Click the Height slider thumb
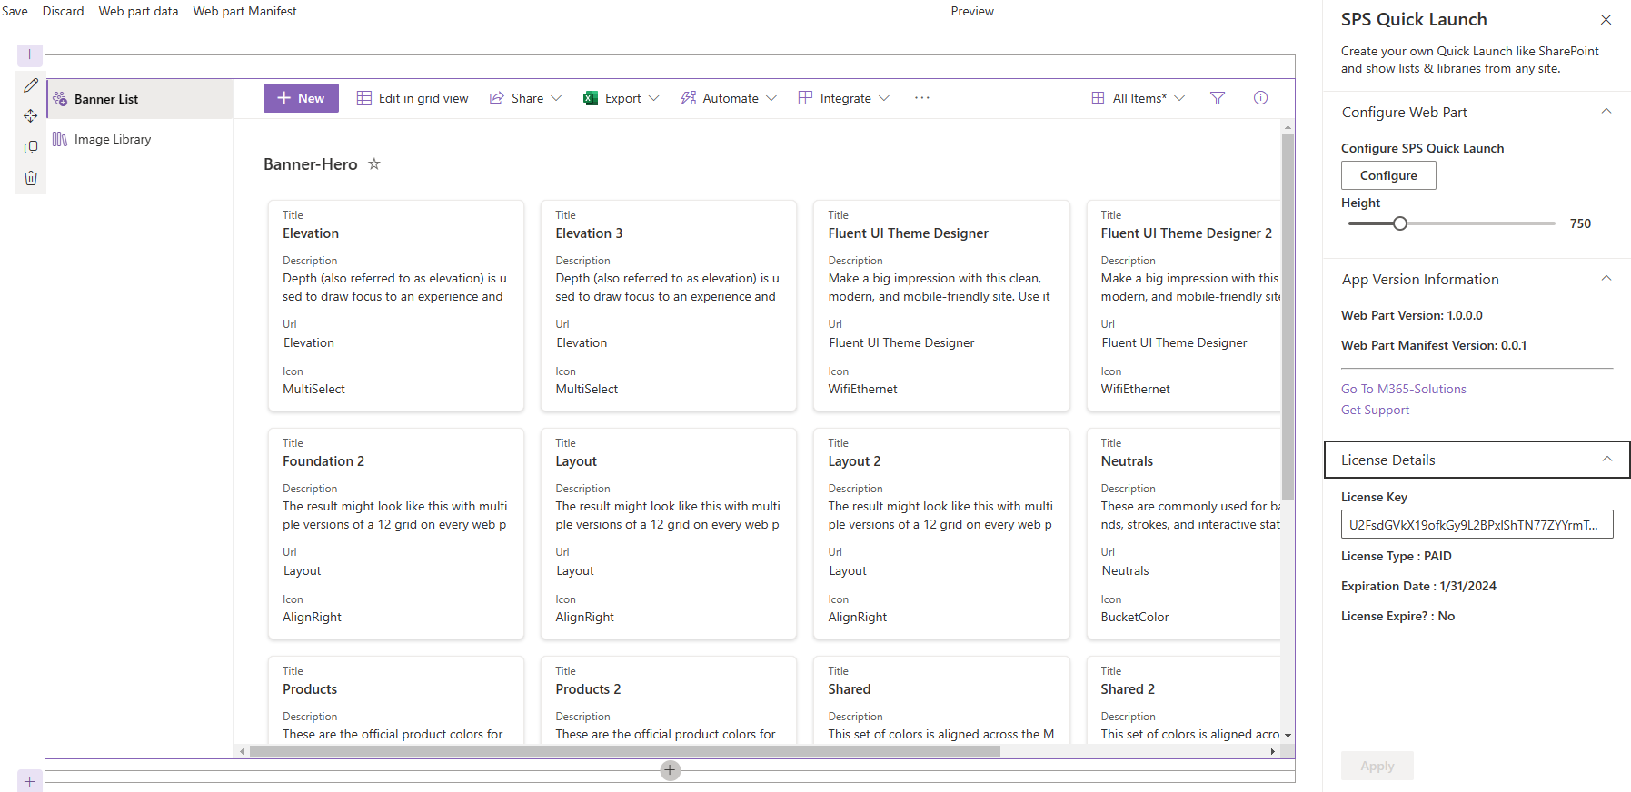Image resolution: width=1631 pixels, height=792 pixels. pos(1400,223)
